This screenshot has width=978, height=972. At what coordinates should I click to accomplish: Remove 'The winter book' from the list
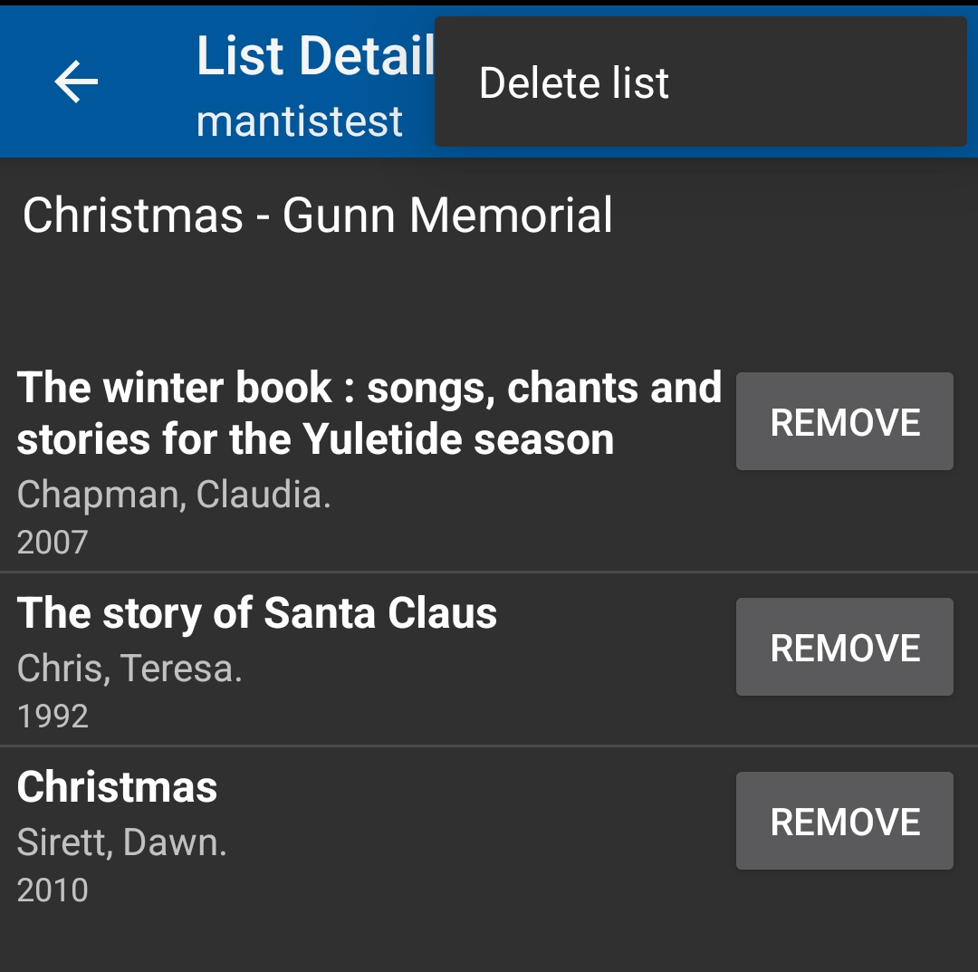click(844, 421)
